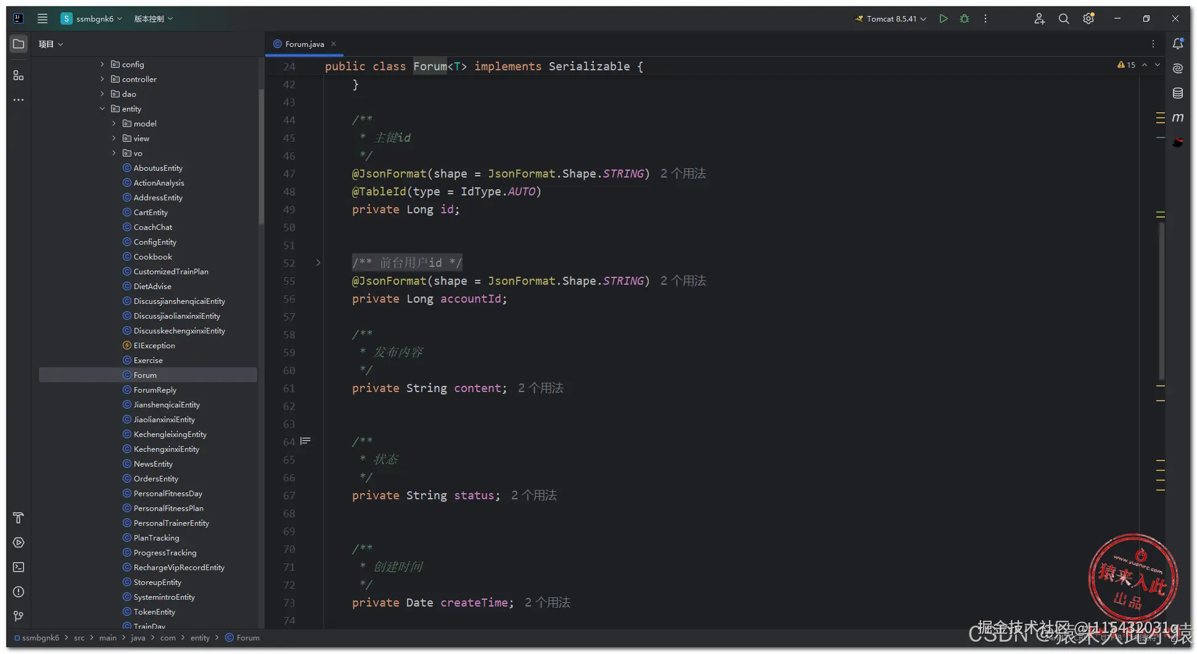Click the editor vertical scrollbar thumb
Viewport: 1197px width, 654px height.
pyautogui.click(x=1162, y=300)
